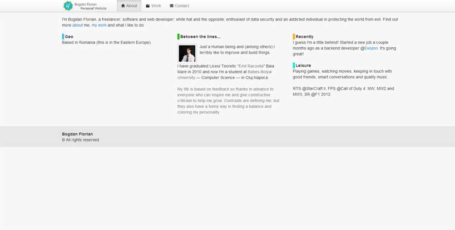Click the profile photo thumbnail
The height and width of the screenshot is (230, 455).
tap(187, 53)
